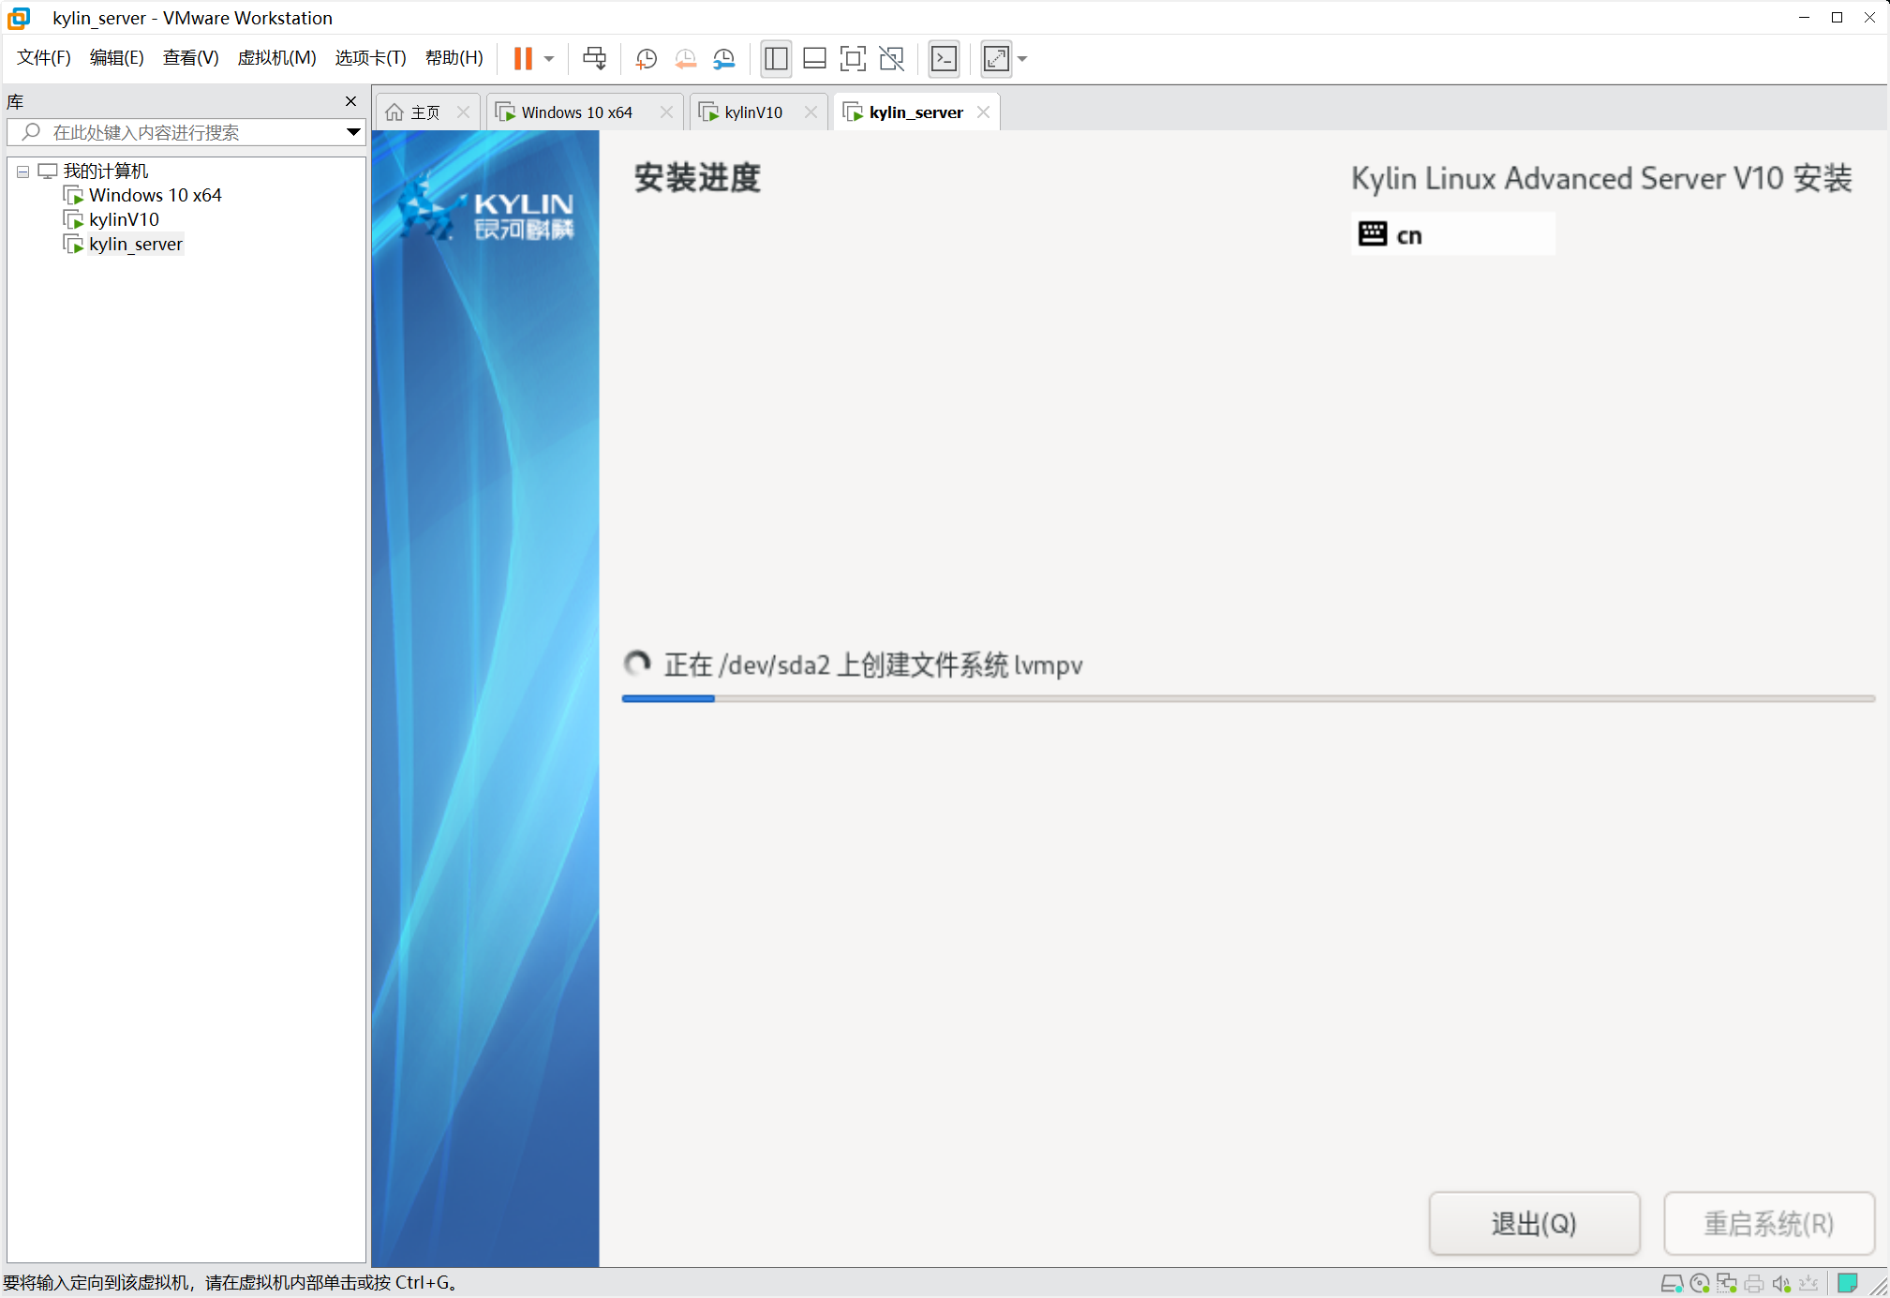This screenshot has height=1298, width=1890.
Task: Click the 退出(Q) button
Action: [1534, 1223]
